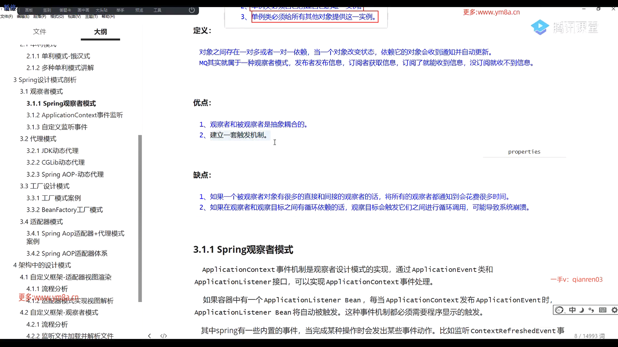Click the word count indicator
The height and width of the screenshot is (347, 618).
pyautogui.click(x=589, y=336)
